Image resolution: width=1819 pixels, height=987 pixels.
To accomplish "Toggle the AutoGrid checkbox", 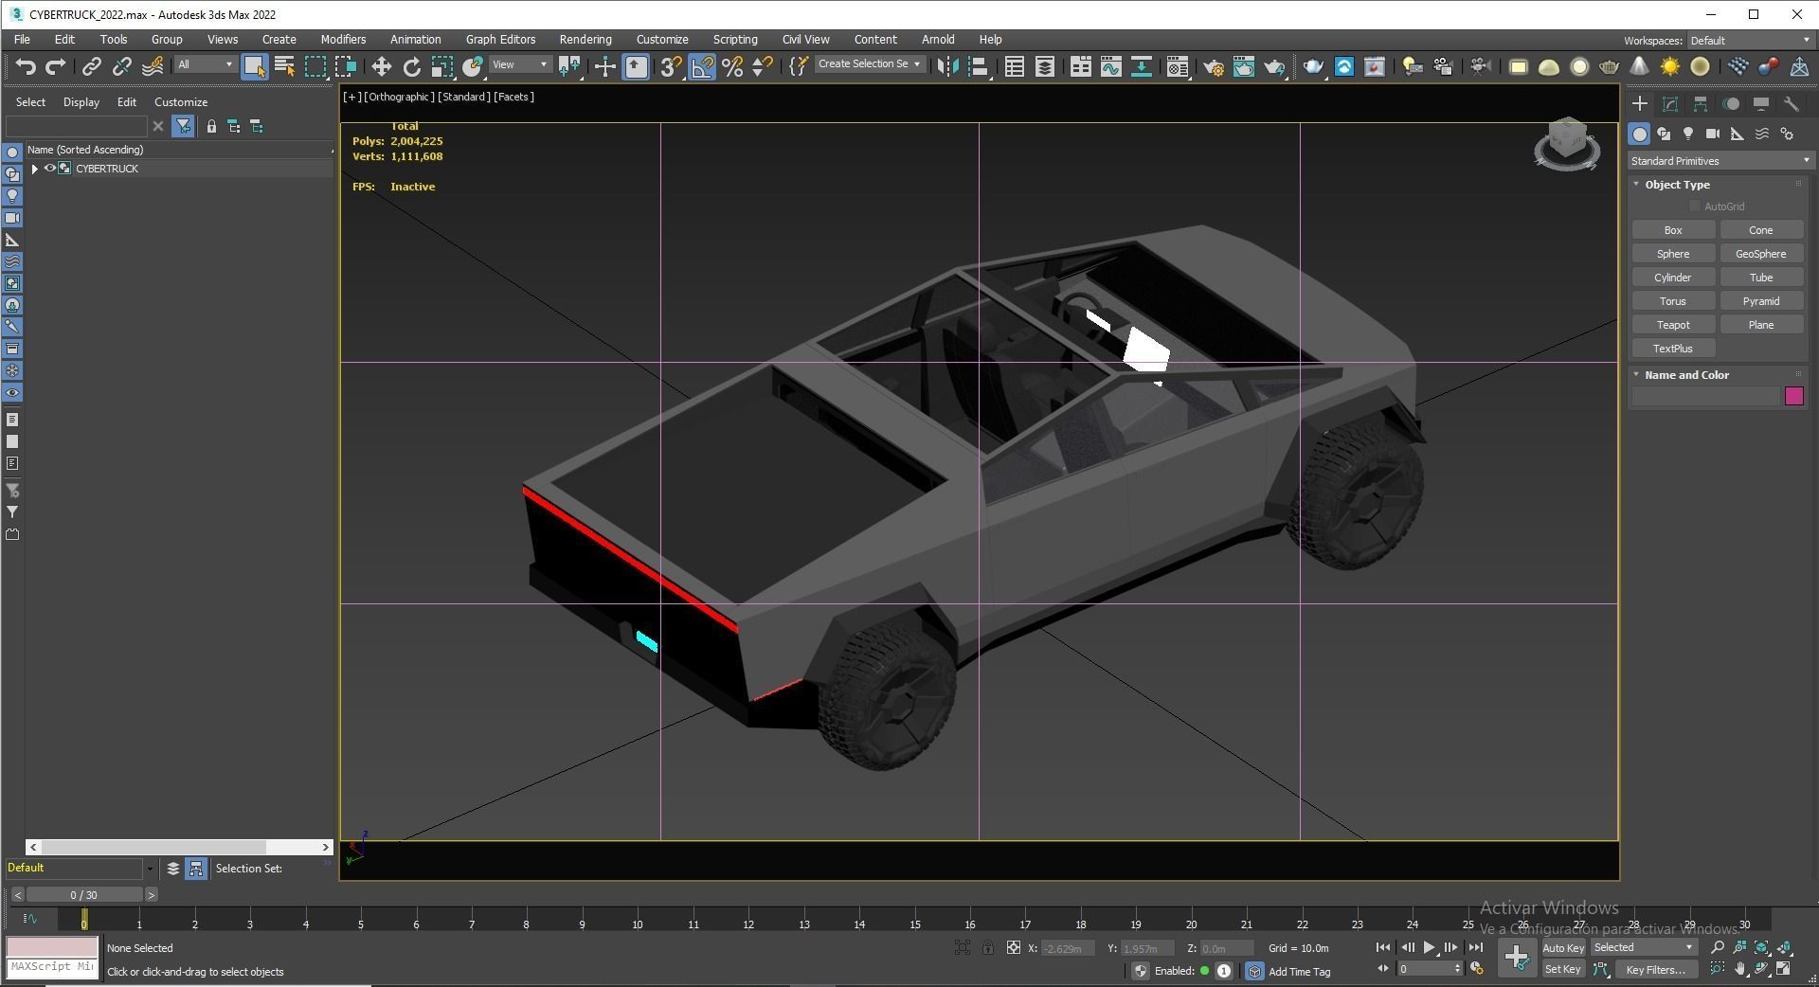I will coord(1695,206).
